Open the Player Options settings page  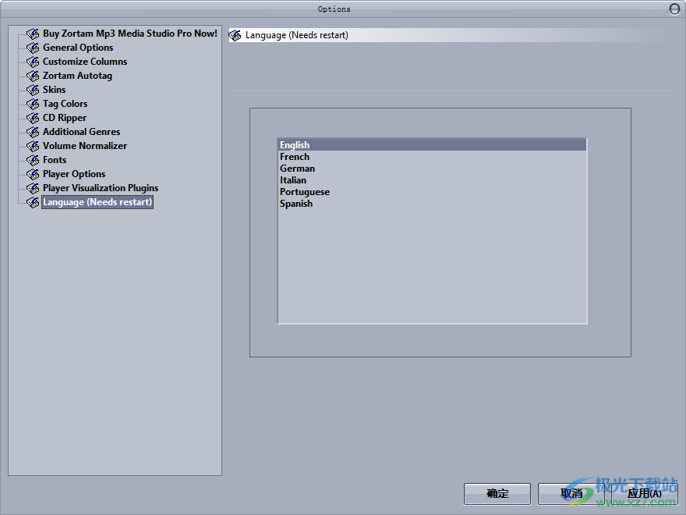point(73,174)
